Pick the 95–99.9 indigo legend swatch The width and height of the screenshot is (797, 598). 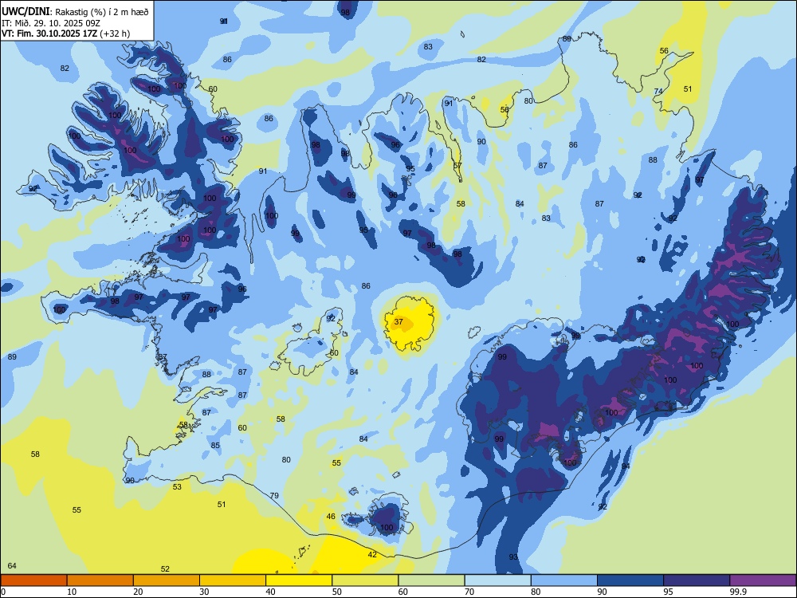697,580
